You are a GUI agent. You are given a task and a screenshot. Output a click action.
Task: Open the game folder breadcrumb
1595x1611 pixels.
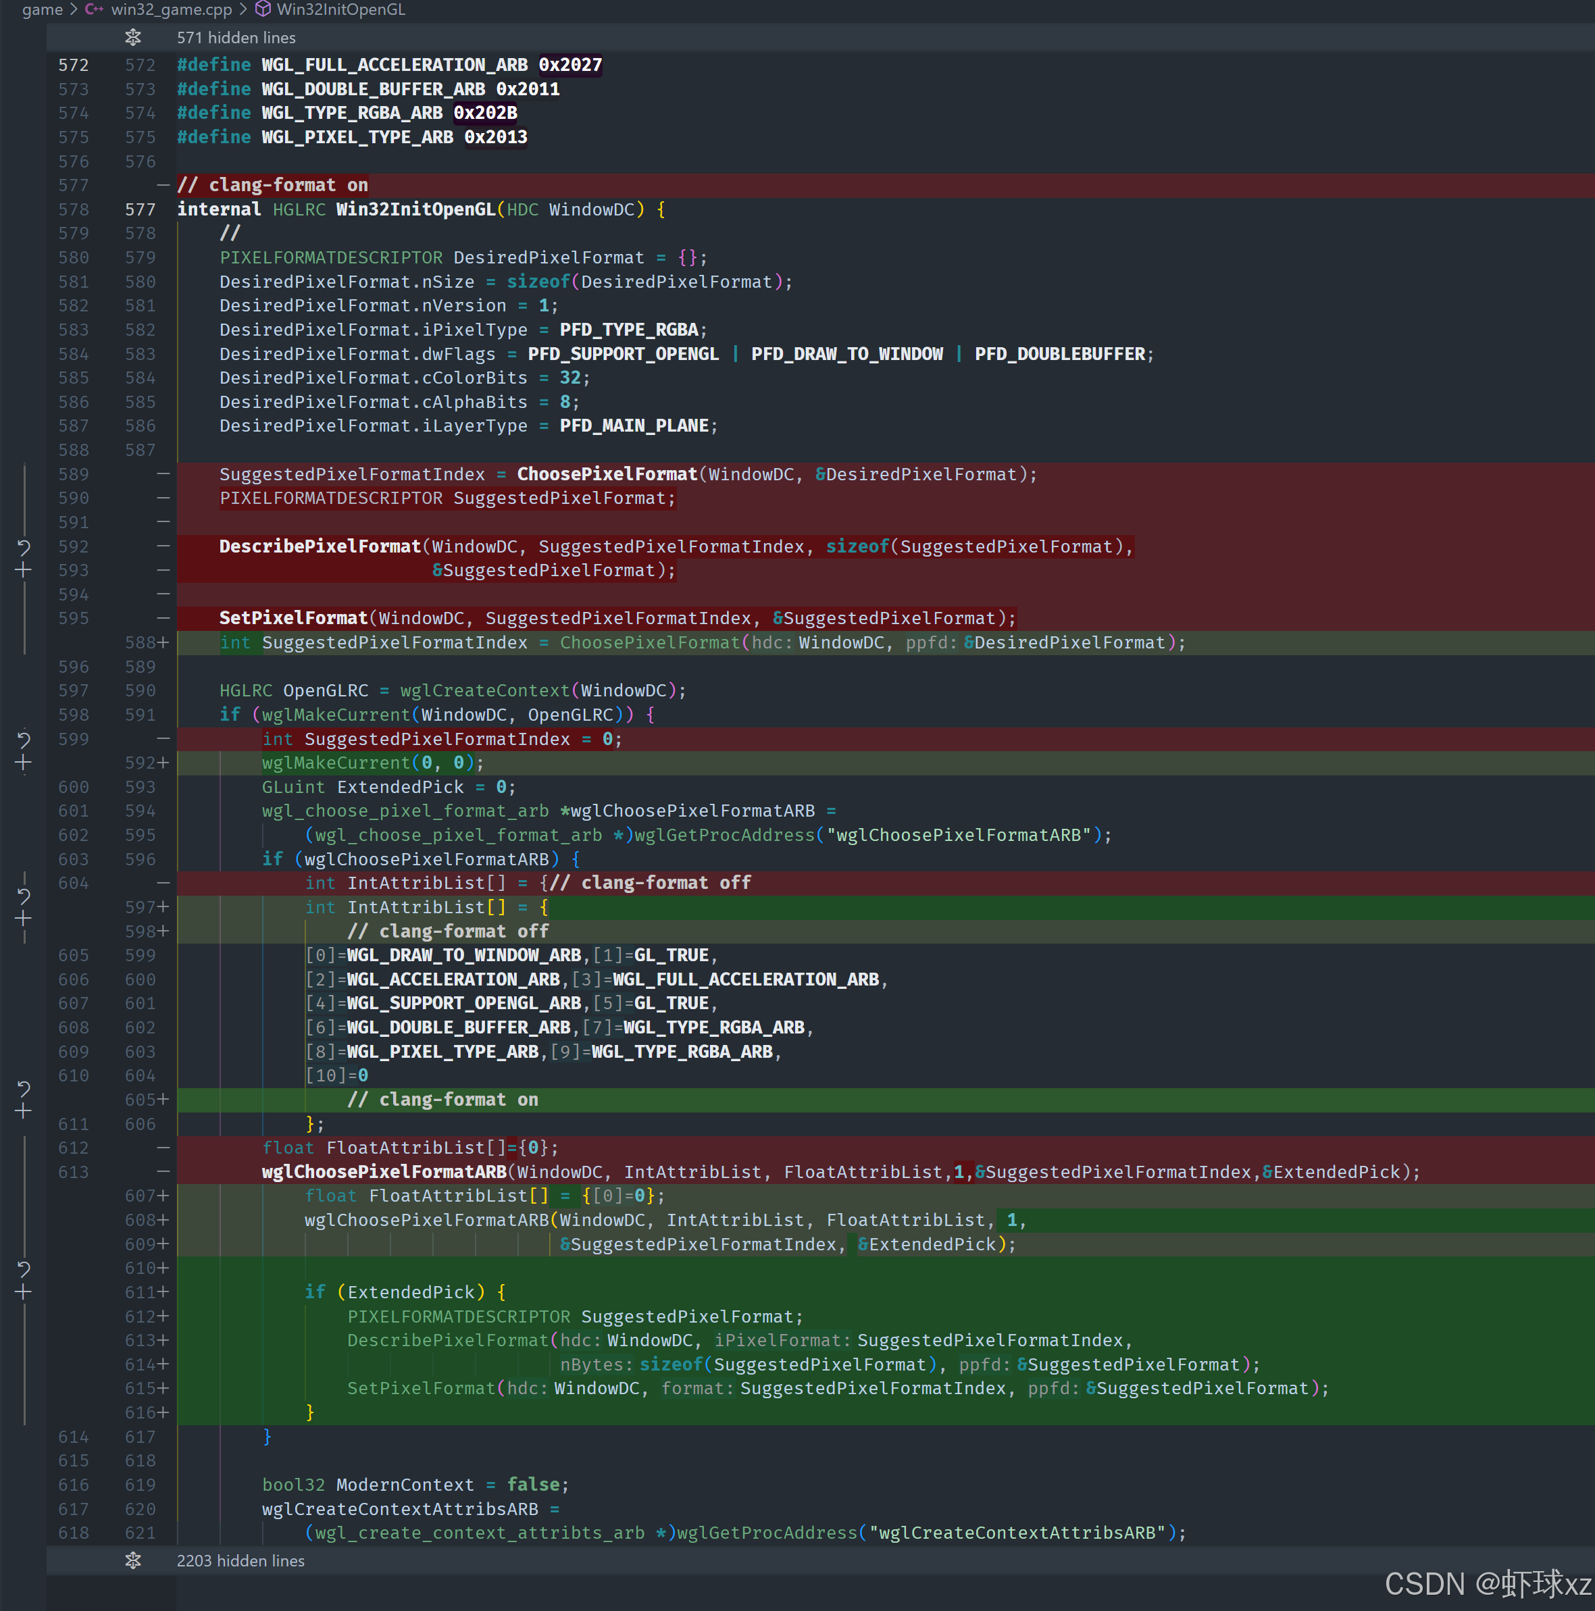tap(42, 10)
